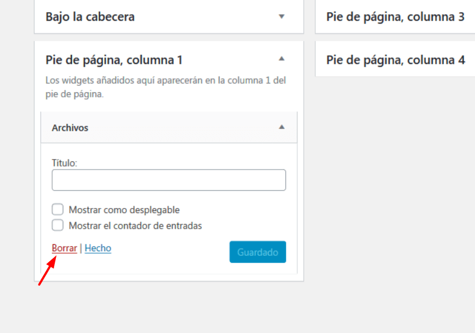Viewport: 475px width, 333px height.
Task: Open Pie de página, columna 4 panel
Action: (x=395, y=59)
